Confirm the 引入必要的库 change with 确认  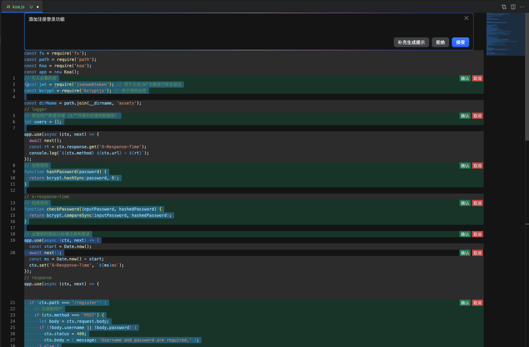pyautogui.click(x=465, y=79)
